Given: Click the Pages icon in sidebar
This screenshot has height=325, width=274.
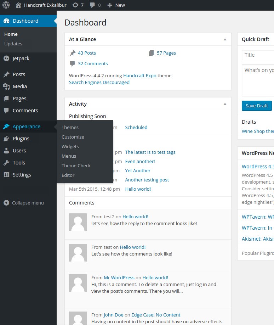Looking at the screenshot, I should tap(6, 99).
